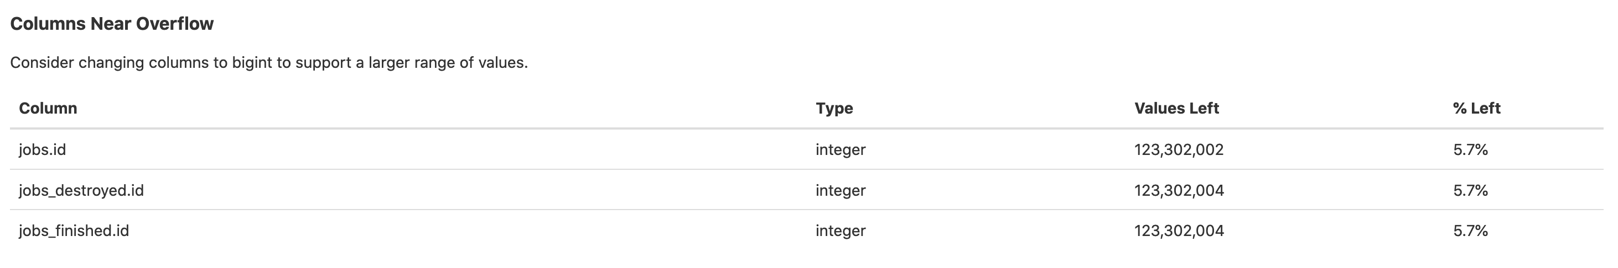Click the 123,302,002 values left cell

(1179, 149)
